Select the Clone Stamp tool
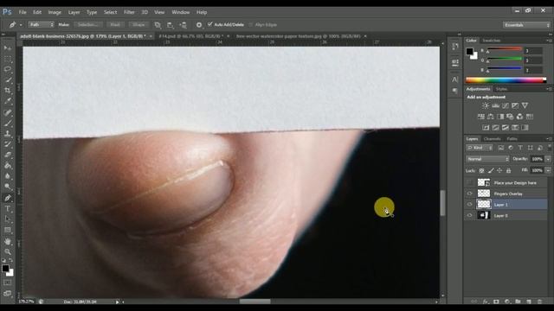This screenshot has width=554, height=311. (8, 134)
